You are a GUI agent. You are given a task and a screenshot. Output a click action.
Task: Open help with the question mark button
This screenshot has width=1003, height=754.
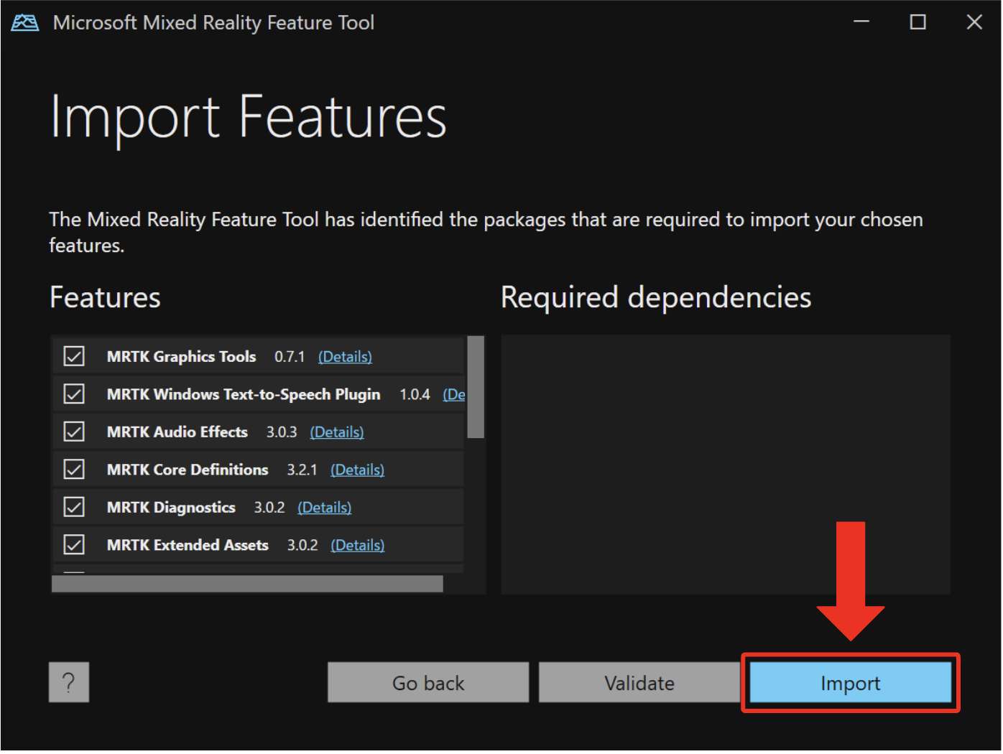tap(69, 683)
